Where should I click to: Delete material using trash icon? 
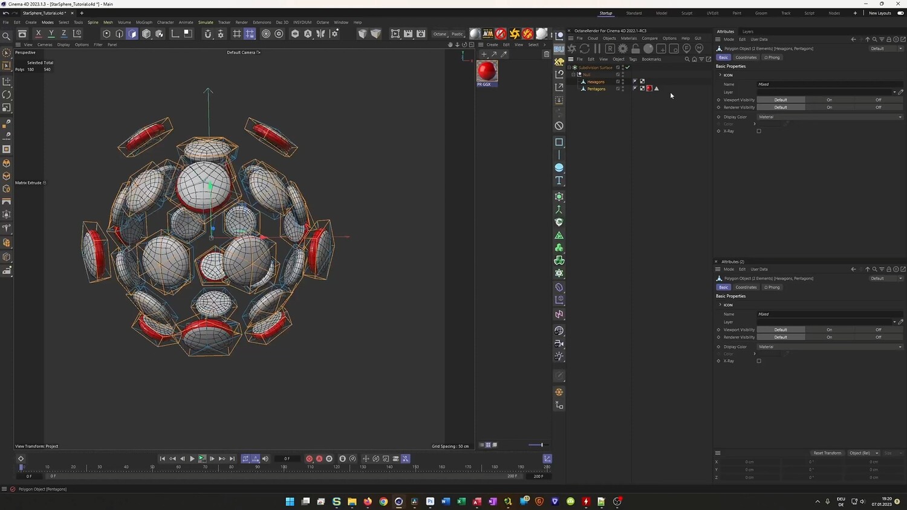pos(547,54)
